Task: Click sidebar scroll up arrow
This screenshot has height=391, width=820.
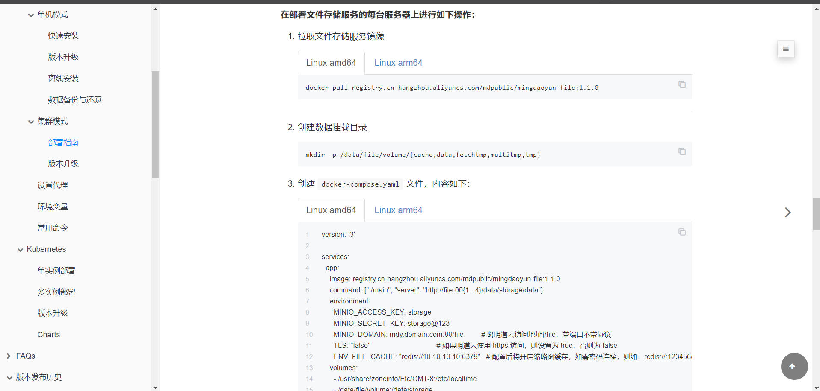Action: tap(155, 9)
